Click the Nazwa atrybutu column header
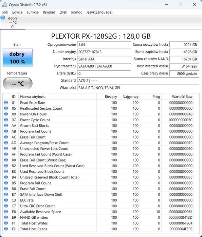This screenshot has height=237, width=202. click(x=57, y=96)
